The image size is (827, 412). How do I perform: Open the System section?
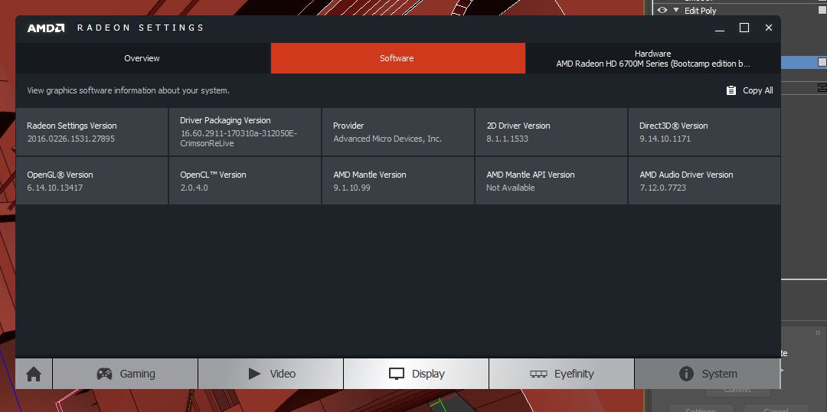(708, 374)
